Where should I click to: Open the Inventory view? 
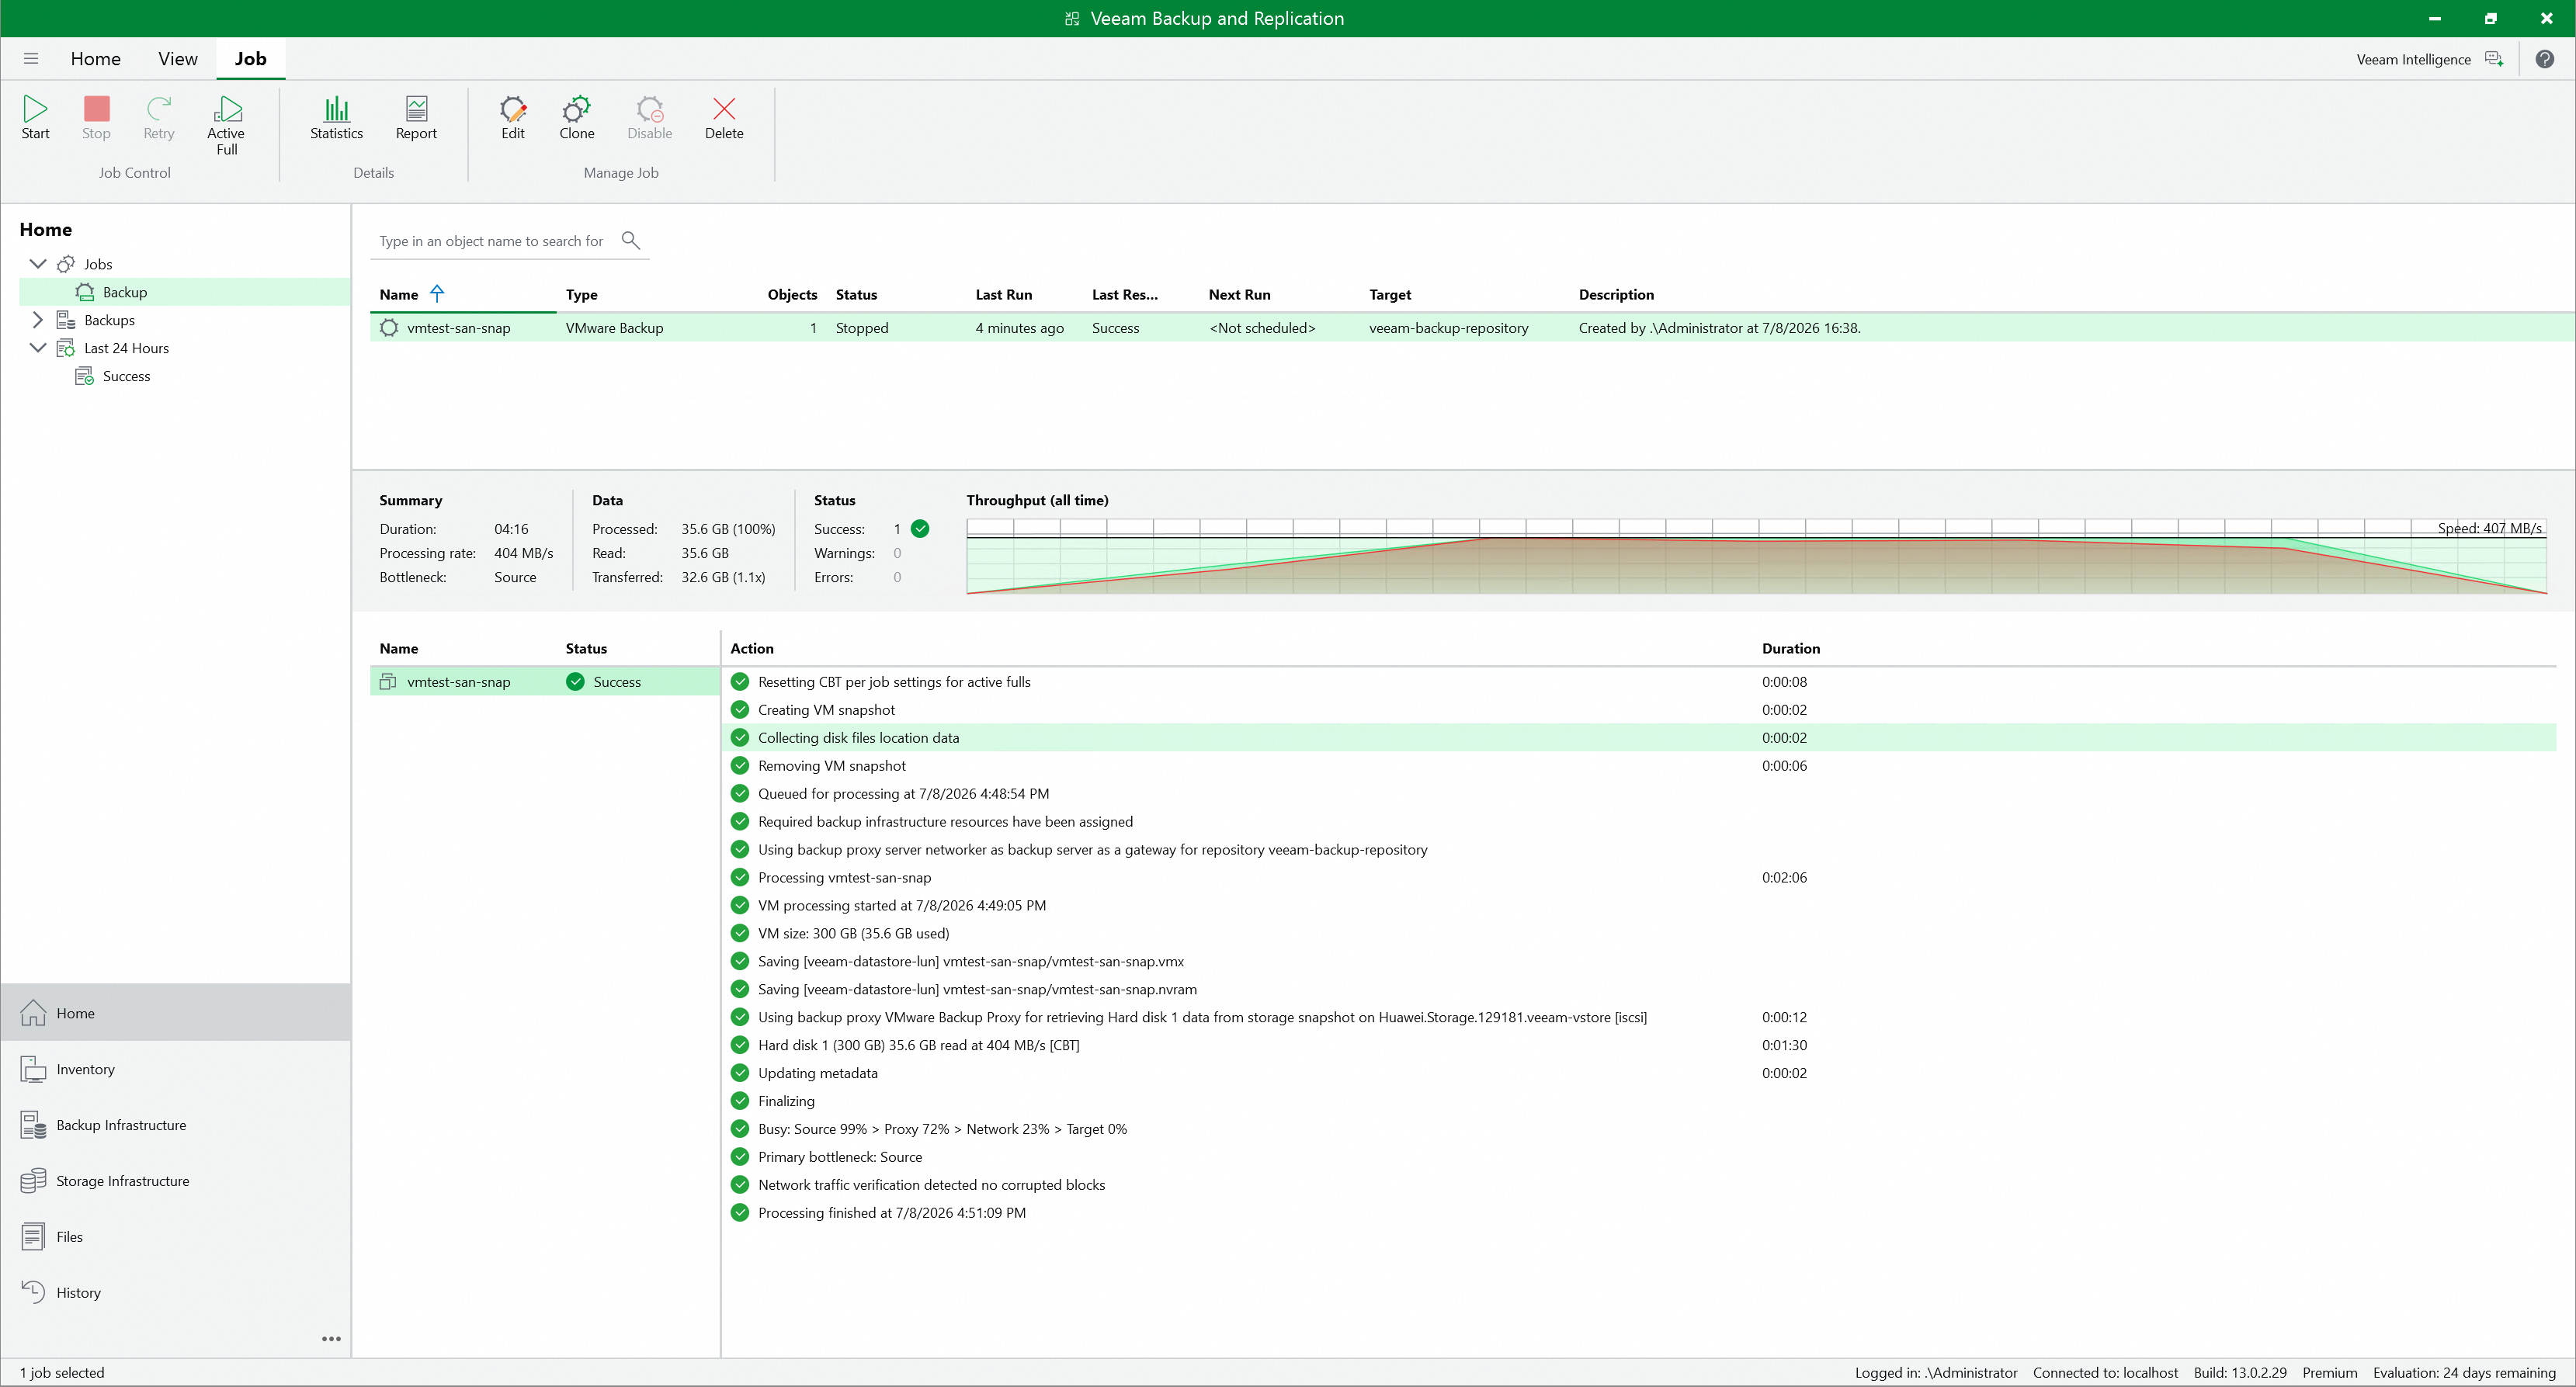pos(176,1069)
